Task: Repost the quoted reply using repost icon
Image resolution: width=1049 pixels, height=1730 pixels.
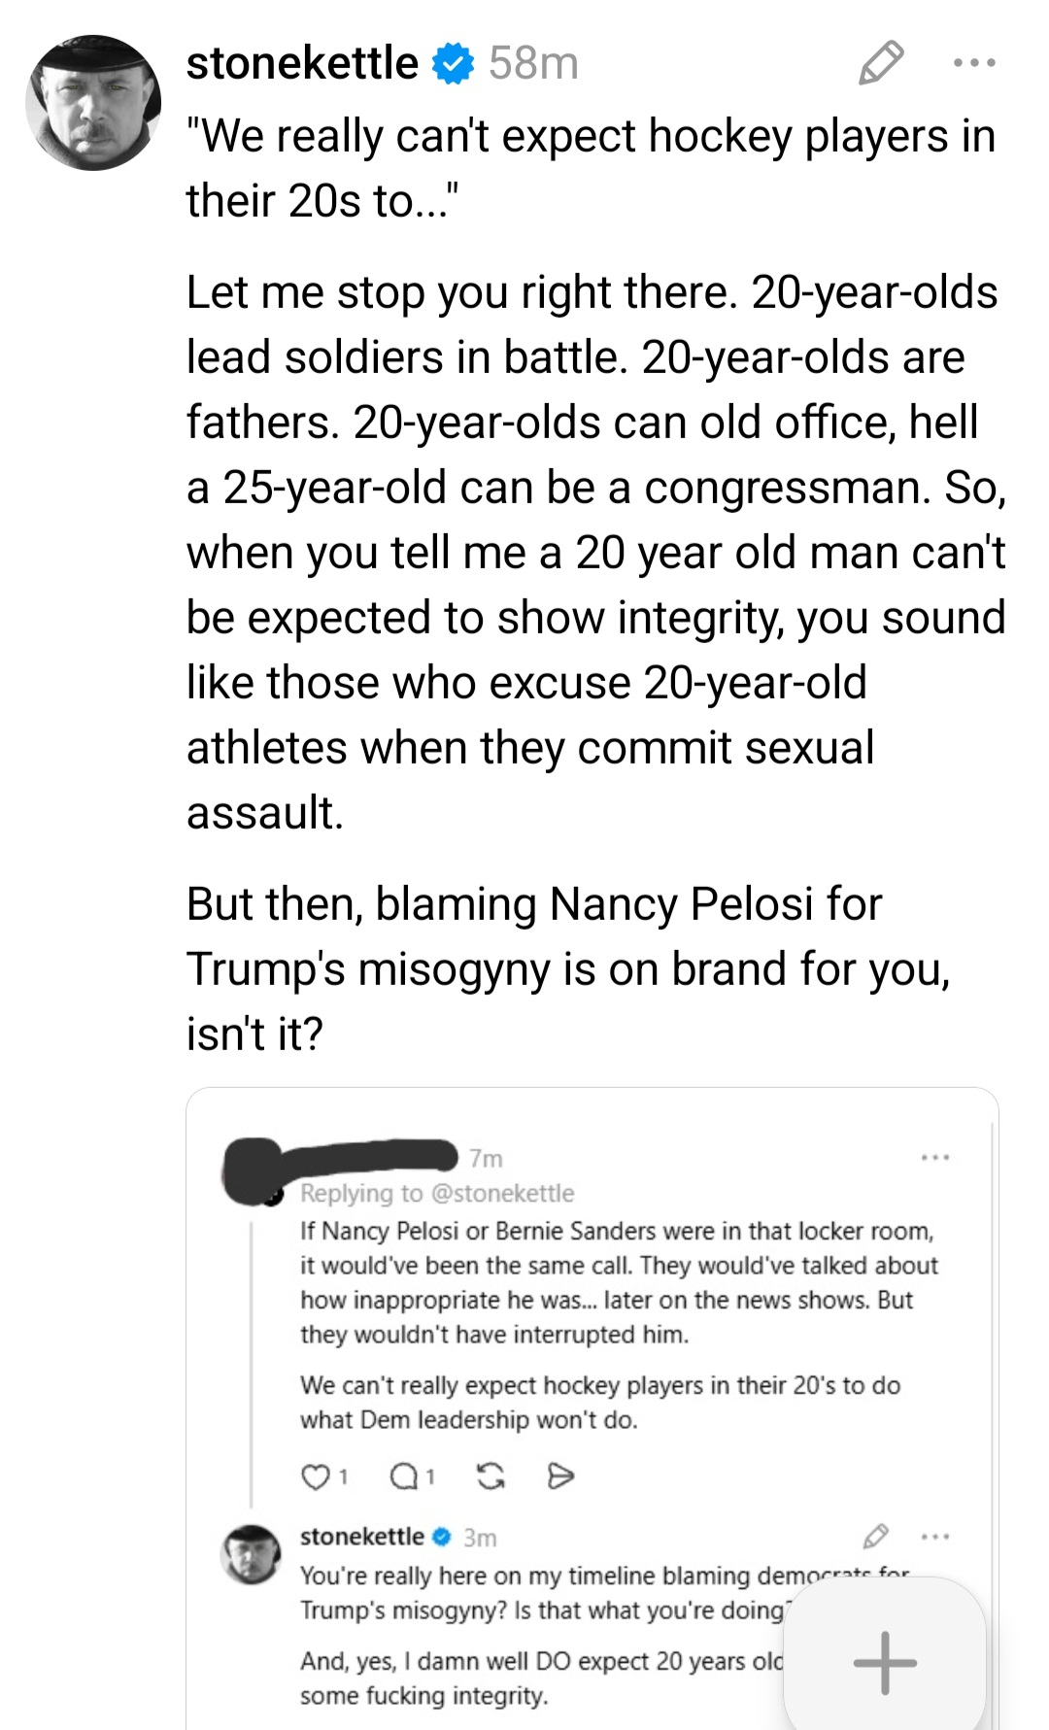Action: tap(491, 1477)
